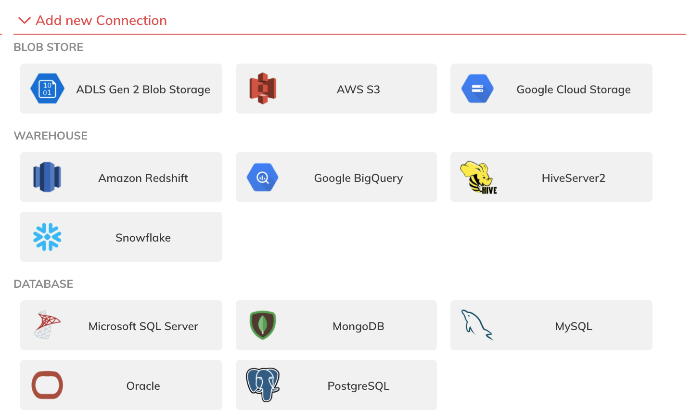Image resolution: width=691 pixels, height=410 pixels.
Task: Click the MySQL dolphin icon
Action: (x=477, y=325)
